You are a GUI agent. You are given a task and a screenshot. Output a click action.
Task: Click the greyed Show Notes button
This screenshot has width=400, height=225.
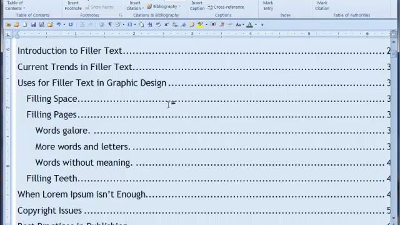99,7
